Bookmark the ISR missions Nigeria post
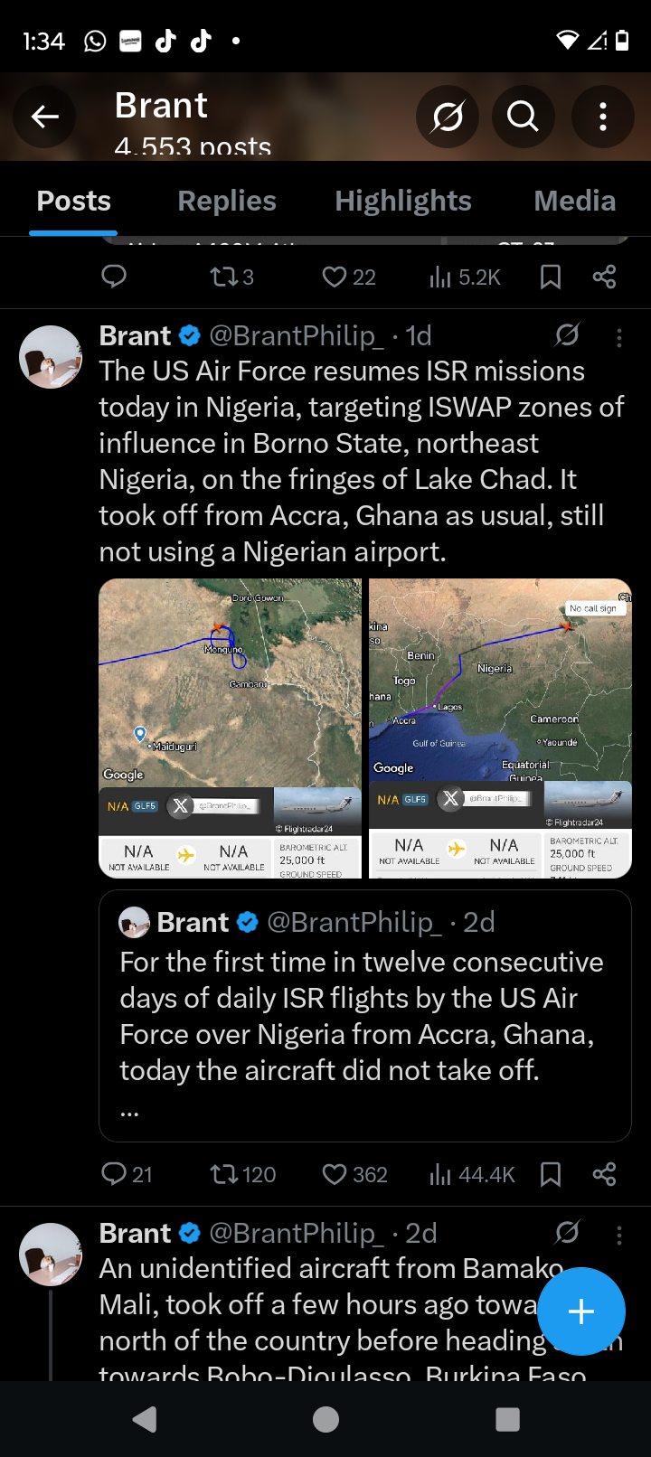This screenshot has width=651, height=1457. coord(550,1174)
